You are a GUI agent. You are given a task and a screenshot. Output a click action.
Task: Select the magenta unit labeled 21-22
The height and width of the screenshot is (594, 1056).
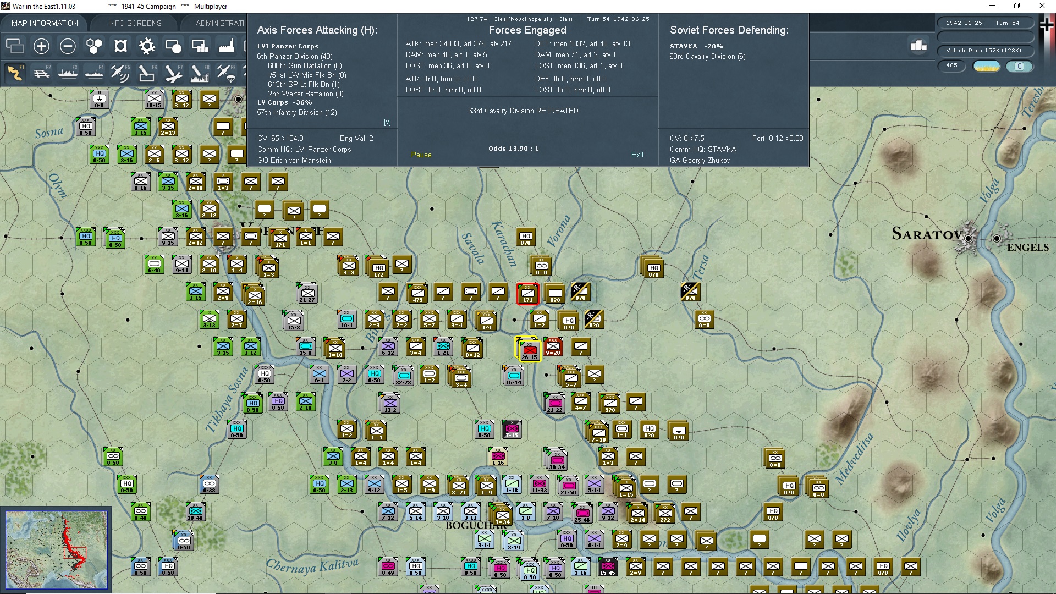tap(555, 404)
